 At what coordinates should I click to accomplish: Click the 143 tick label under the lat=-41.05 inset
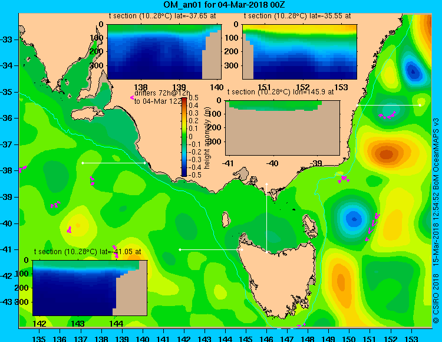pos(78,323)
